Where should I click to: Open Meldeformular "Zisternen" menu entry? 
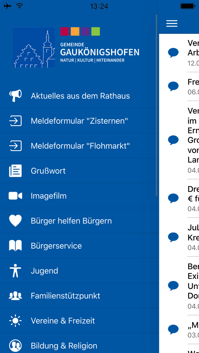pos(79,121)
